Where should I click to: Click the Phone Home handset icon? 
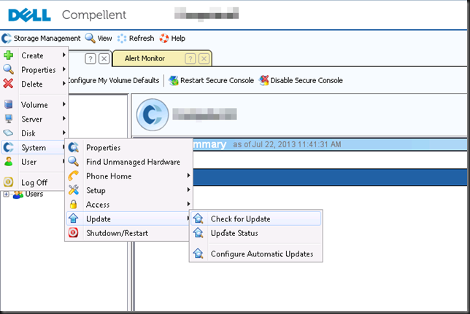point(74,176)
